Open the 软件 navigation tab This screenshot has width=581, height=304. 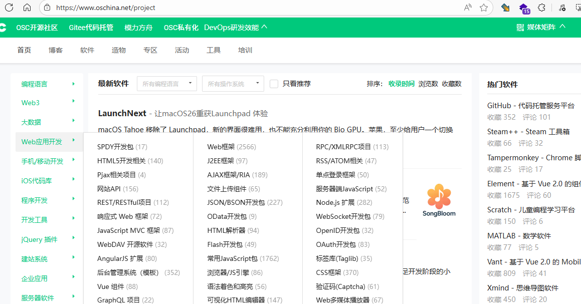[x=87, y=50]
